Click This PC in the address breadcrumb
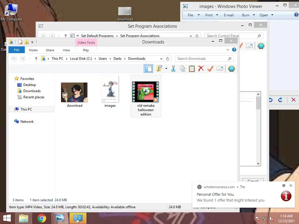 click(x=58, y=59)
